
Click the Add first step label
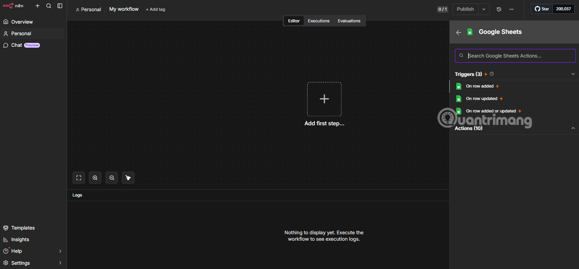[x=324, y=124]
